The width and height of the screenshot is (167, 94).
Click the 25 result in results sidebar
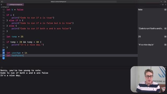(139, 37)
